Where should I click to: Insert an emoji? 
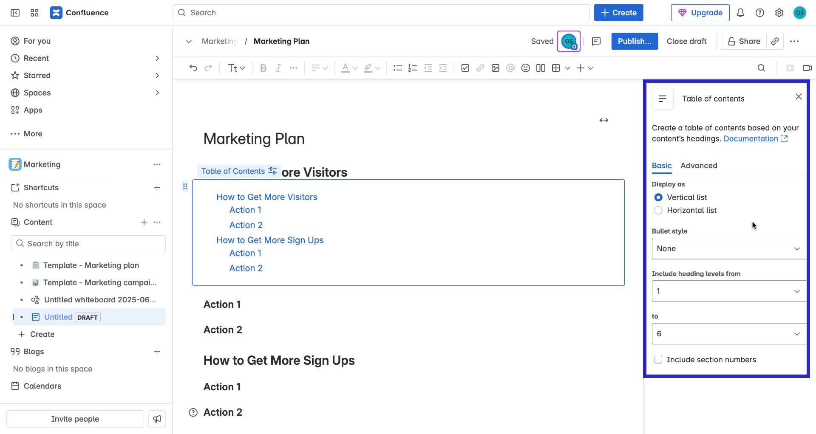coord(525,68)
